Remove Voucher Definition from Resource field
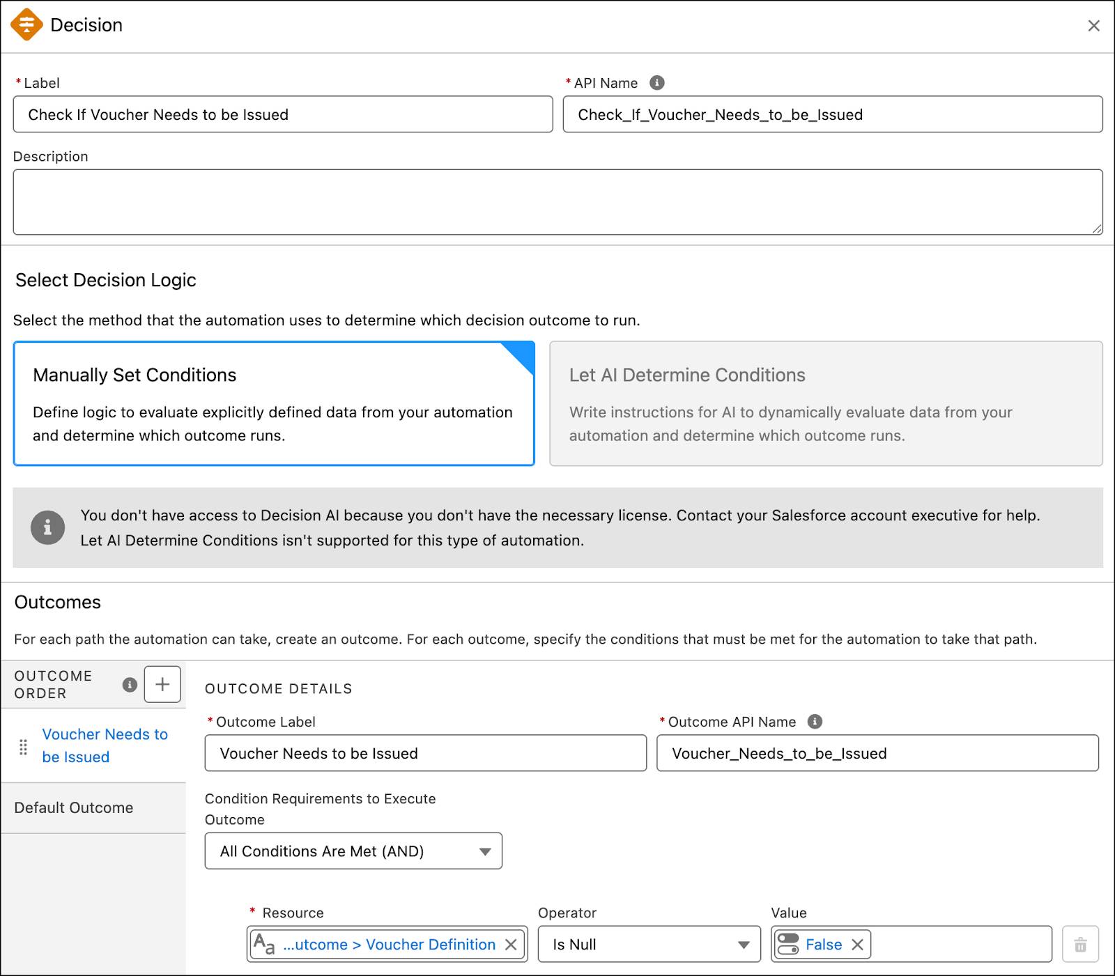 pyautogui.click(x=512, y=945)
